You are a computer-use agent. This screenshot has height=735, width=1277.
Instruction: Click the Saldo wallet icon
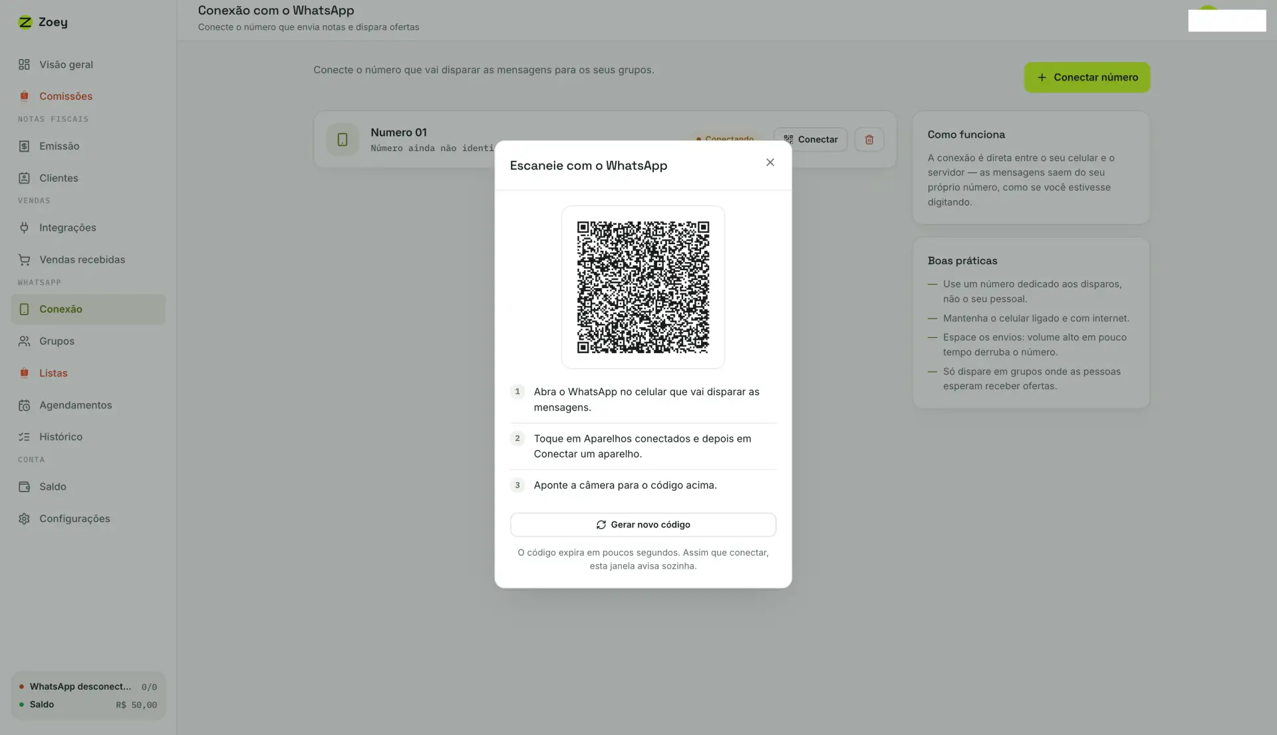pyautogui.click(x=24, y=487)
